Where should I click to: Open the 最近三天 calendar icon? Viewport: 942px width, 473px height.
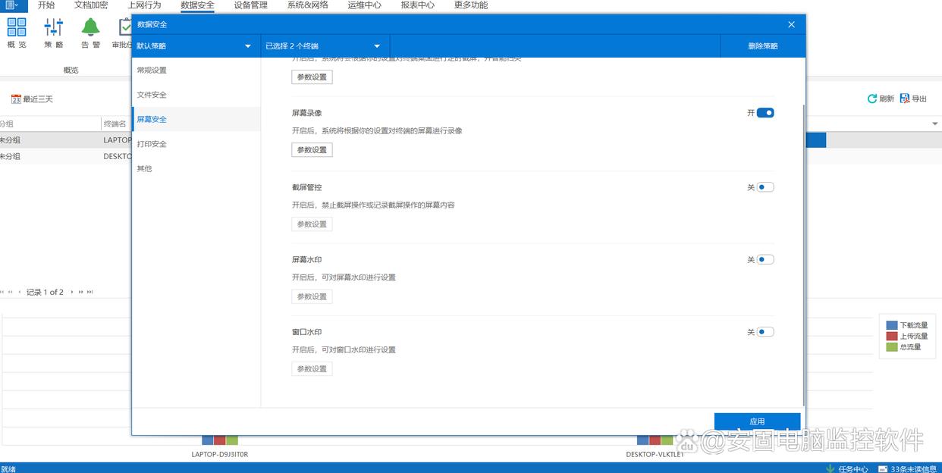click(16, 99)
